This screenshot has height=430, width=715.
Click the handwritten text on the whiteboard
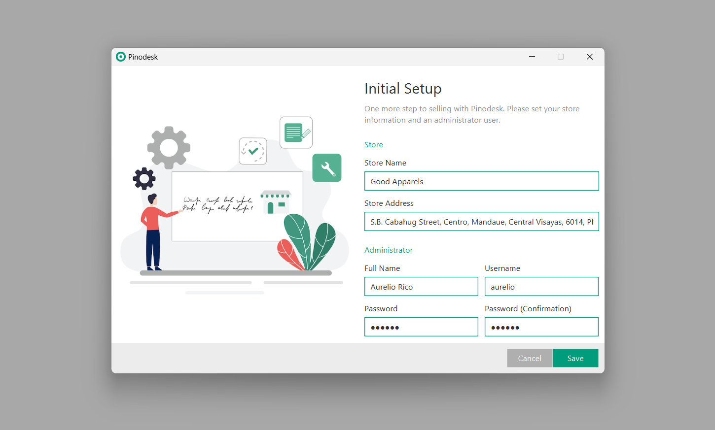pyautogui.click(x=218, y=204)
